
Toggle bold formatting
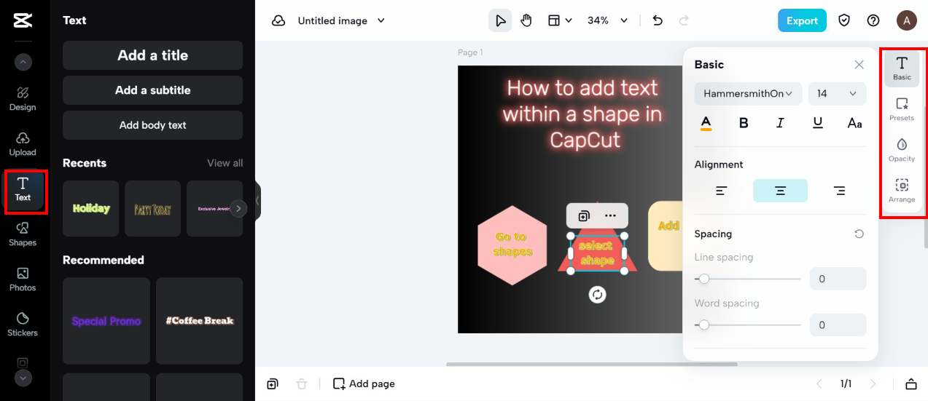tap(744, 123)
